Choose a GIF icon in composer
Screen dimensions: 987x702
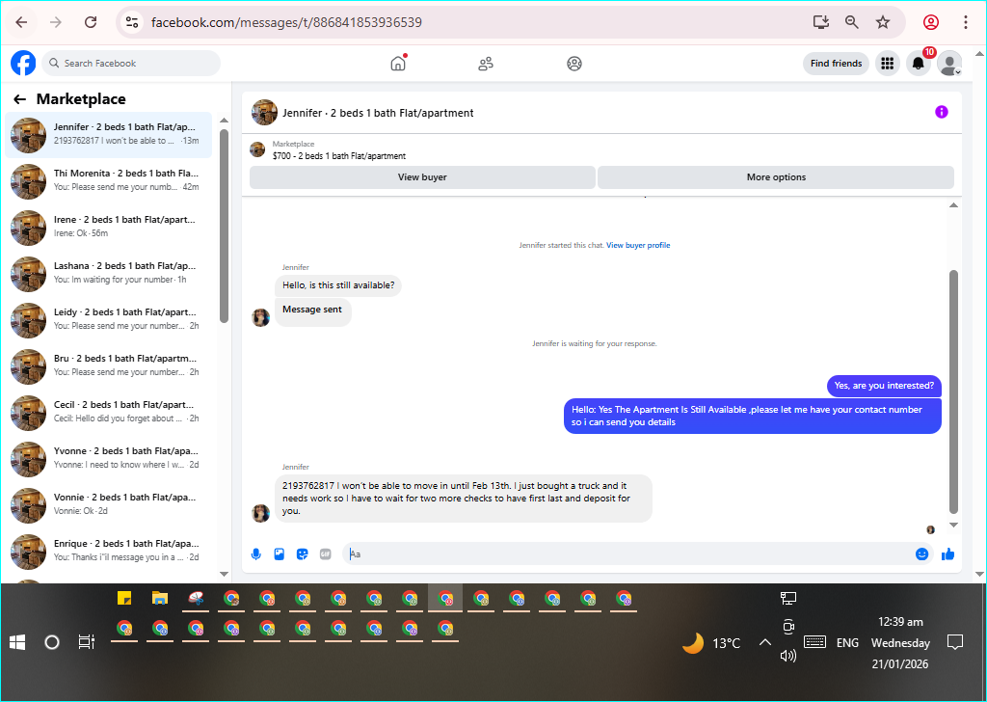(x=326, y=554)
